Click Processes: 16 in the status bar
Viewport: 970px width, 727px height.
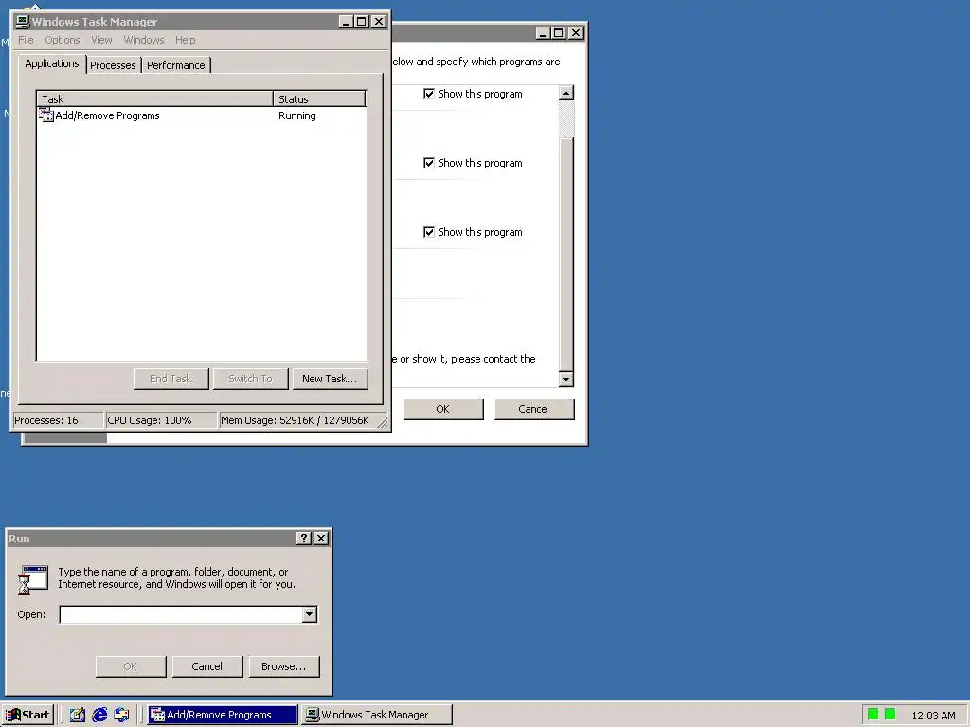click(58, 420)
